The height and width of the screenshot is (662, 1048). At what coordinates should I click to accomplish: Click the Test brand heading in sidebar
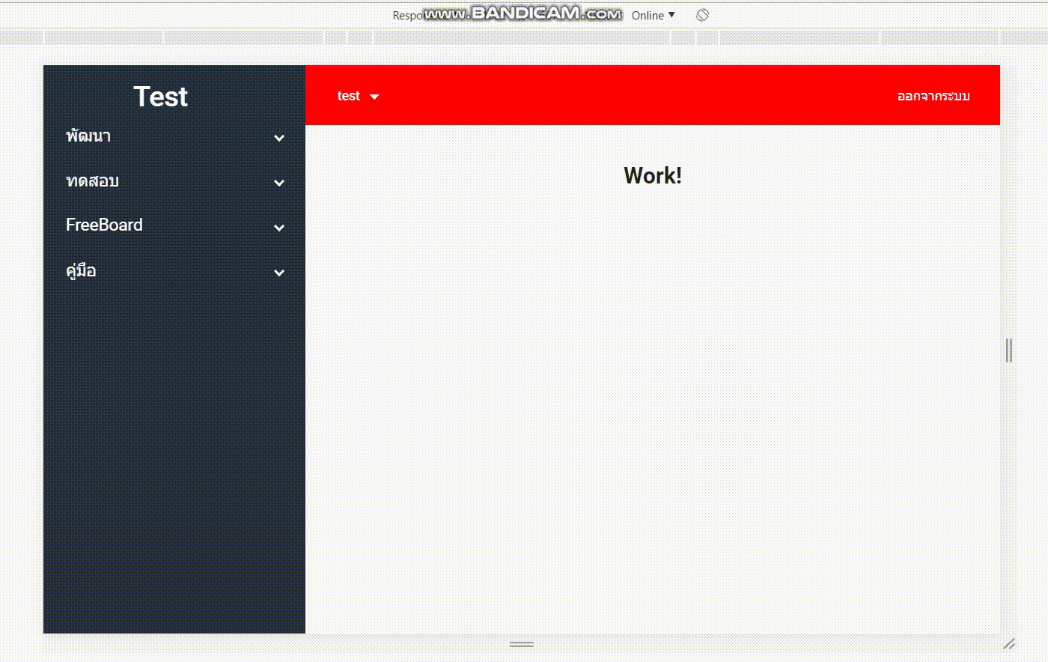pyautogui.click(x=160, y=97)
